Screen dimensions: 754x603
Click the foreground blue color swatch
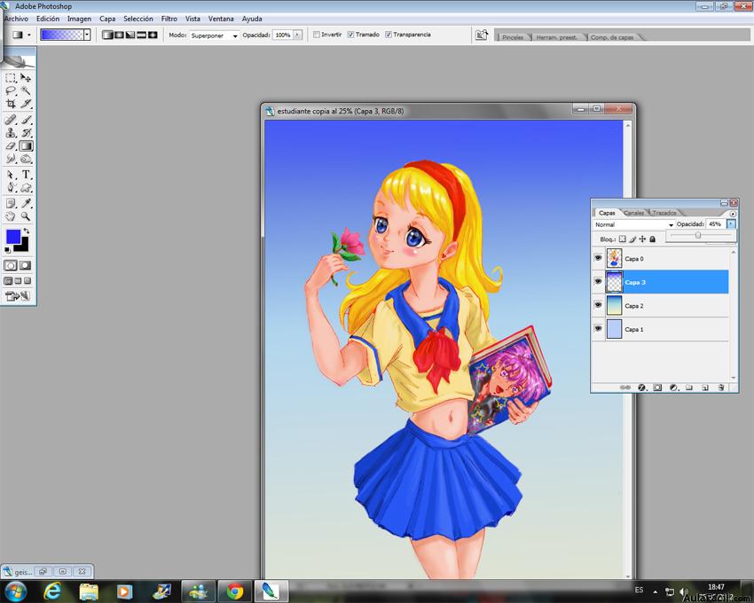click(13, 237)
